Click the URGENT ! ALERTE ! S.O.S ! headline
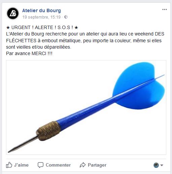The image size is (172, 174). pos(42,27)
